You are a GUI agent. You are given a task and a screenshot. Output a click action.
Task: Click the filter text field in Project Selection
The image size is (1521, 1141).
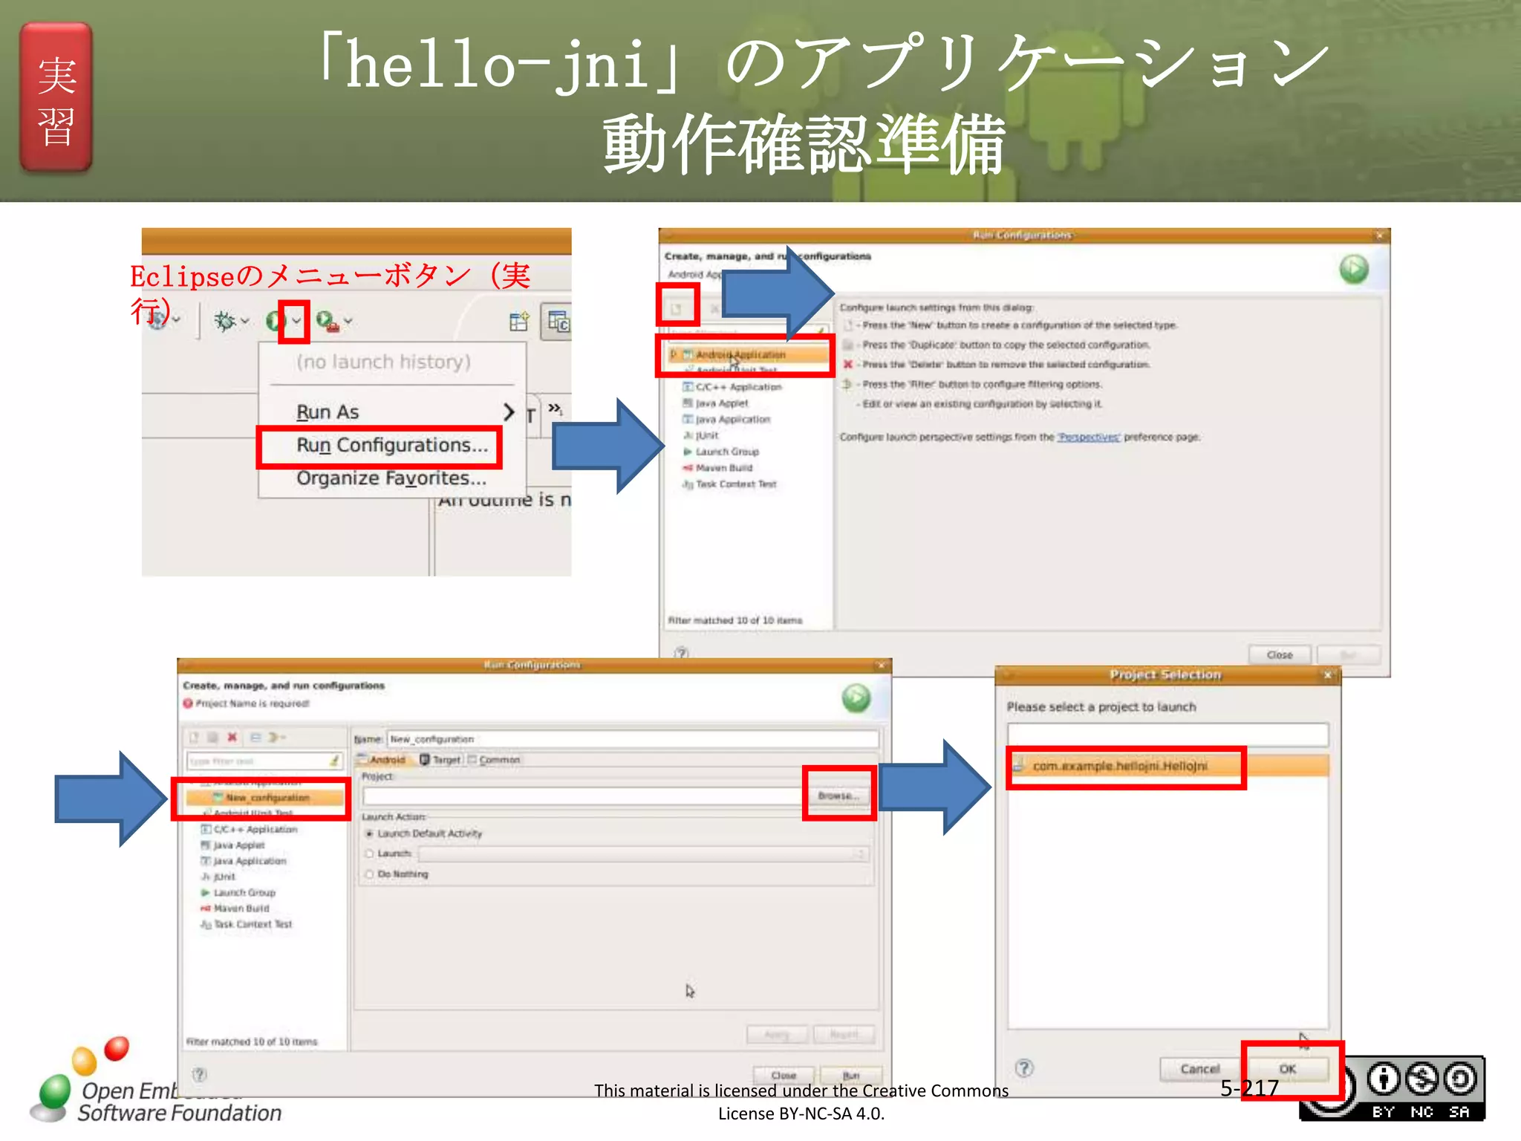[x=1167, y=735]
